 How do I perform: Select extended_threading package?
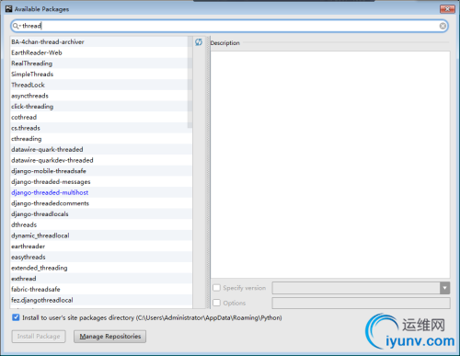(x=101, y=268)
